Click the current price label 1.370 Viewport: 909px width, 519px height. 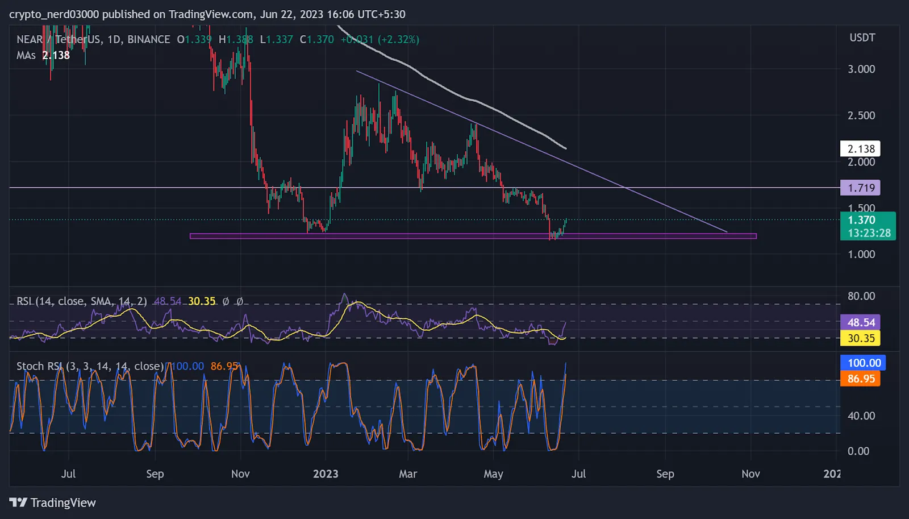pos(868,226)
